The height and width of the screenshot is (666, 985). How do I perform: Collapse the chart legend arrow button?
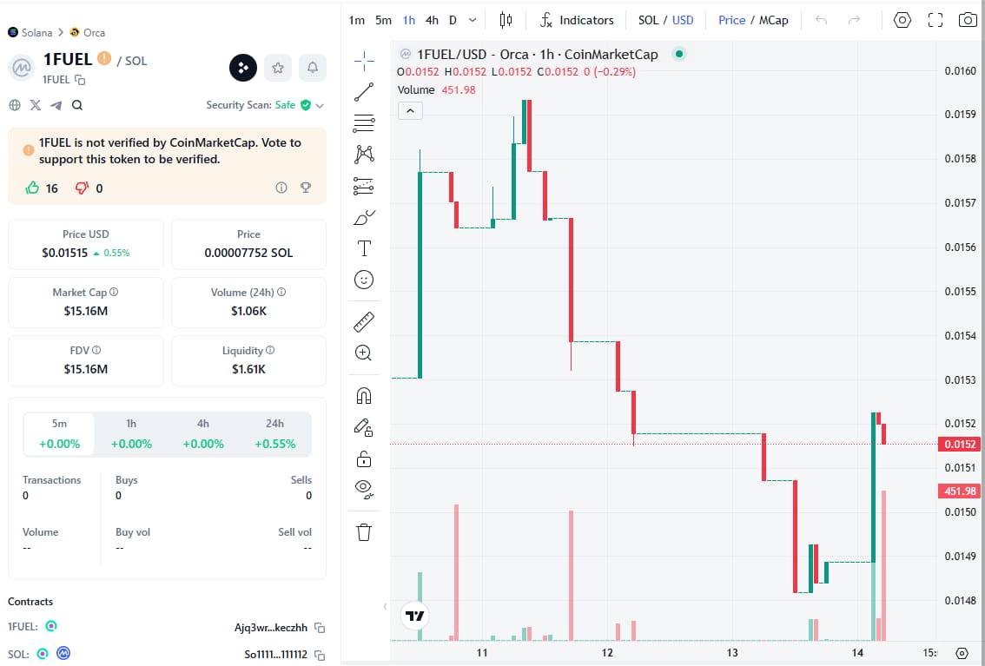tap(410, 110)
